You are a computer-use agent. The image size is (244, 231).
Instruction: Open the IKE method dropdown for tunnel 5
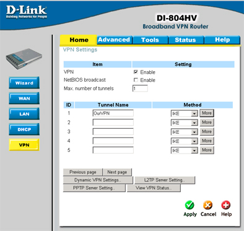pos(185,150)
